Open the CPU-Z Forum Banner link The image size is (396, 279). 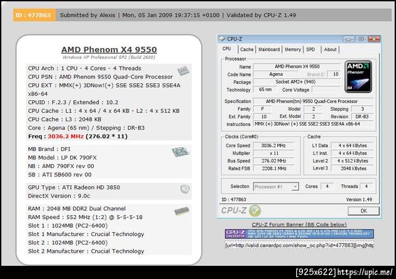299,224
